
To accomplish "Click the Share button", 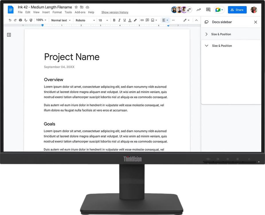I will [237, 10].
